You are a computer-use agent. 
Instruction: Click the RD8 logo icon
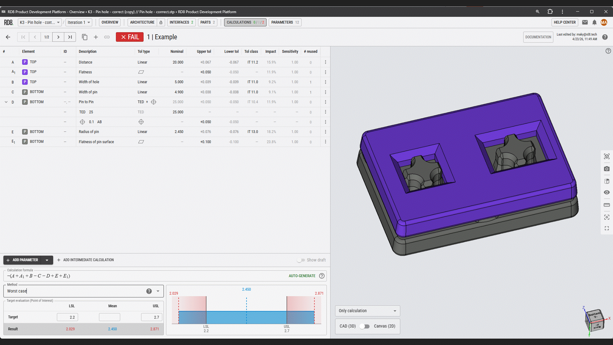(9, 22)
